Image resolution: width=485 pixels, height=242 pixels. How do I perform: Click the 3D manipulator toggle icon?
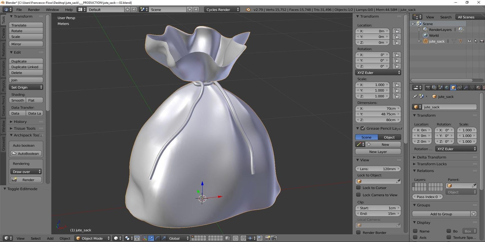coord(145,238)
